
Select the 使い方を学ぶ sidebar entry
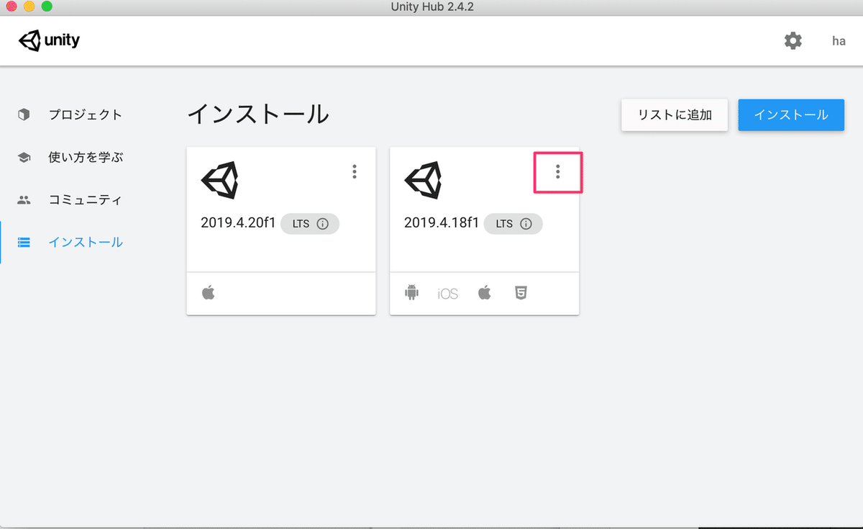click(85, 157)
